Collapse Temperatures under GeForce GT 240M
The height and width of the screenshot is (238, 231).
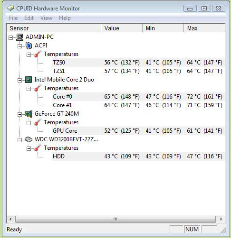[29, 123]
